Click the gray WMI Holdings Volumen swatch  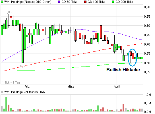[2, 92]
